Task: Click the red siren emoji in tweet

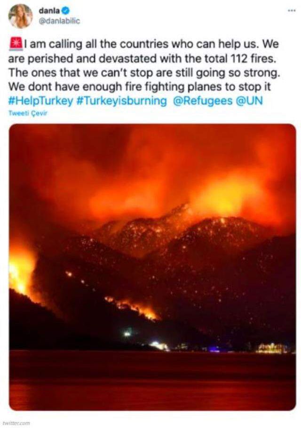Action: (16, 44)
